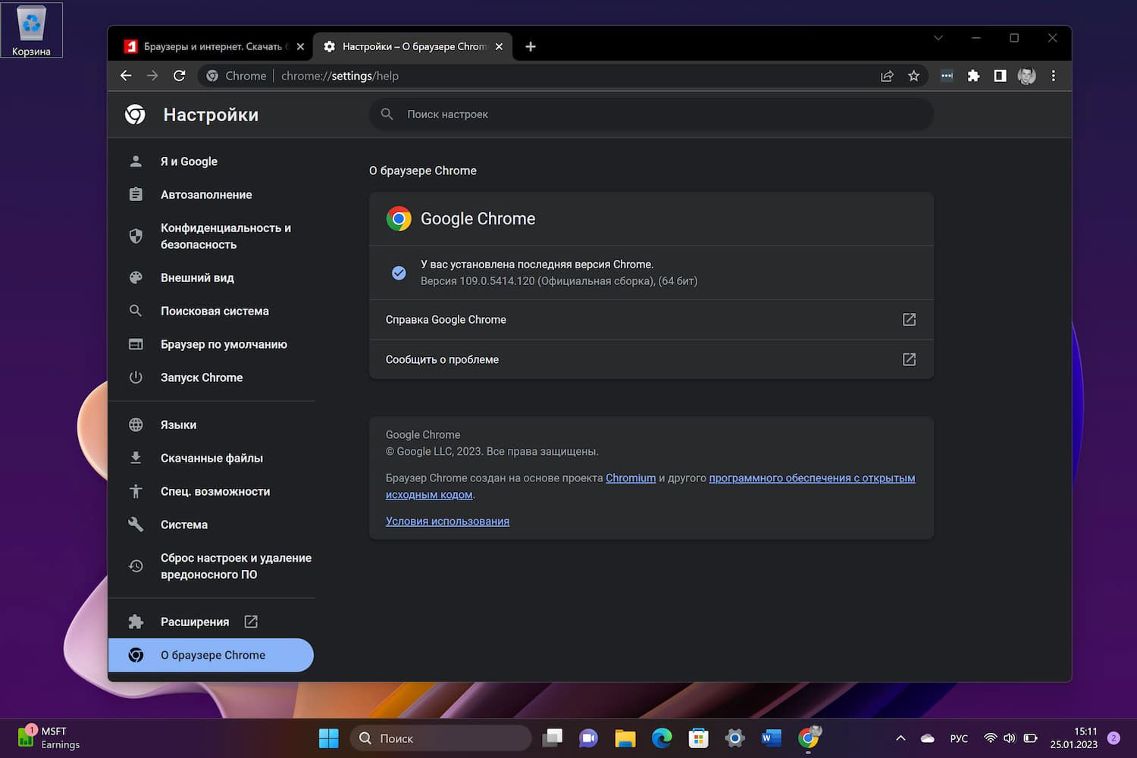1137x758 pixels.
Task: Open Скачанные файлы settings
Action: [211, 458]
